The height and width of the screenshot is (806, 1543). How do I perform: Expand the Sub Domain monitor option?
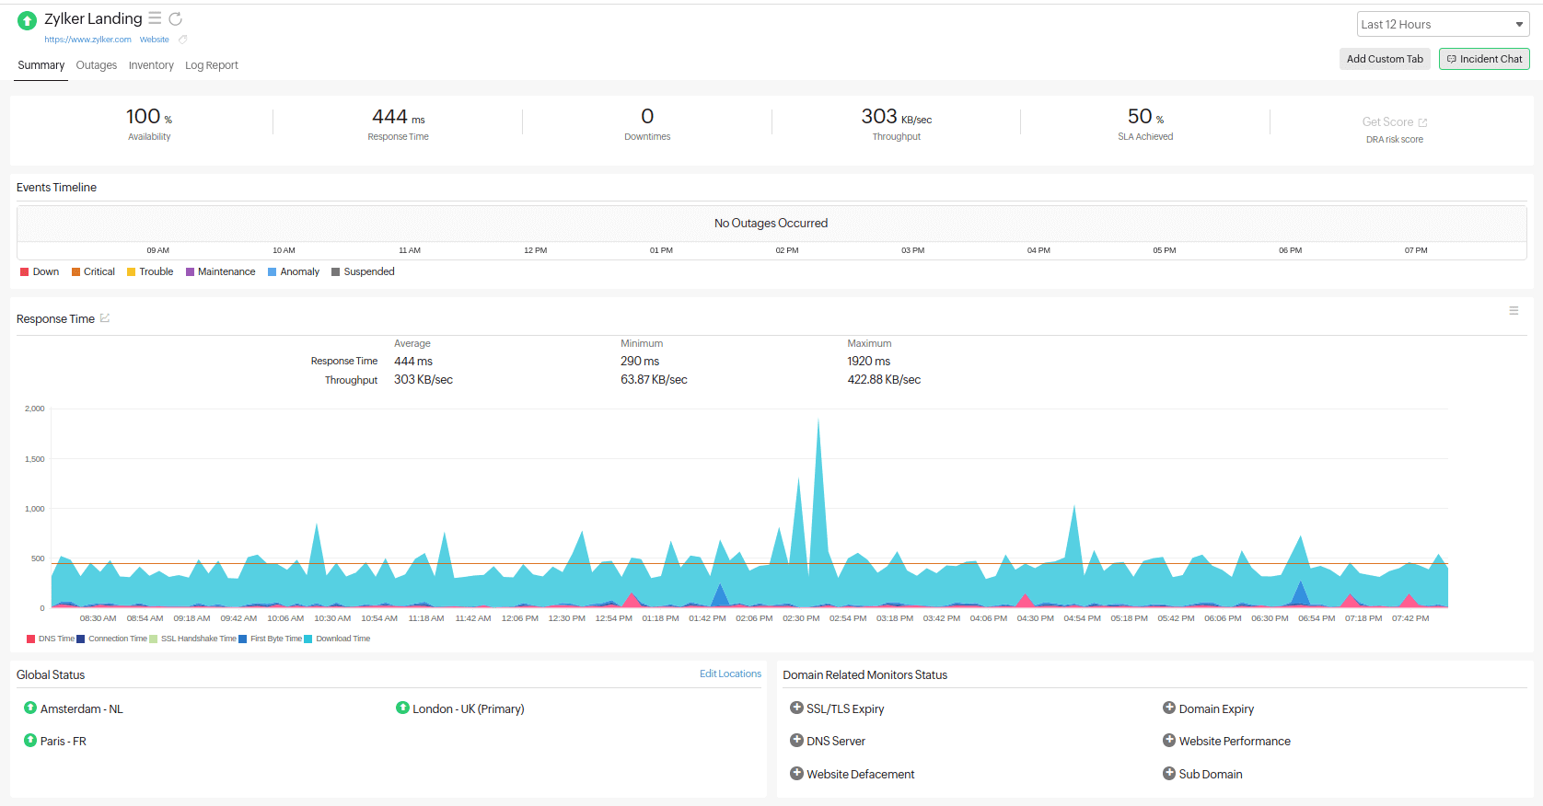pyautogui.click(x=1168, y=774)
